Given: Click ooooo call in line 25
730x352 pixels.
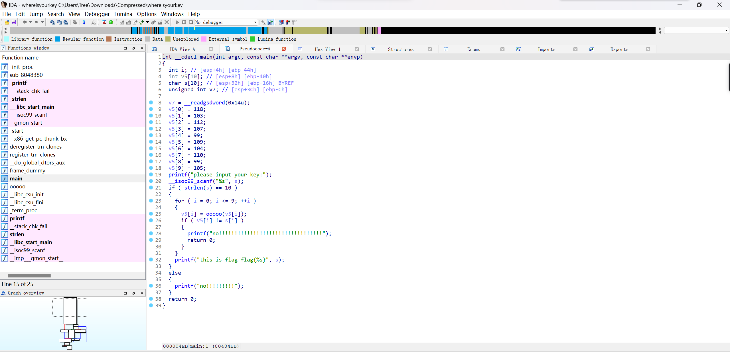Looking at the screenshot, I should point(214,214).
